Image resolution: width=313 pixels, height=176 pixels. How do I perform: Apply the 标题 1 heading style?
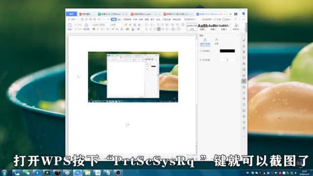pos(203,27)
